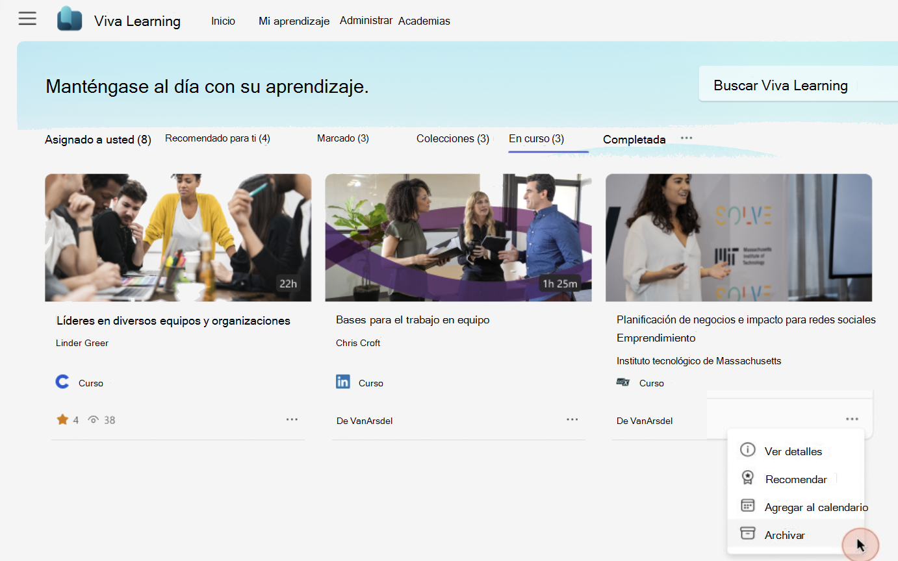898x561 pixels.
Task: Open more options for Bases para el trabajo
Action: coord(572,419)
